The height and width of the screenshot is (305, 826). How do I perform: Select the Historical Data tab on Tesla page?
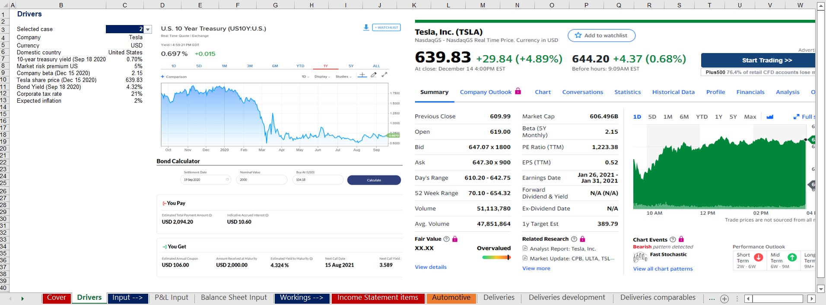[673, 92]
